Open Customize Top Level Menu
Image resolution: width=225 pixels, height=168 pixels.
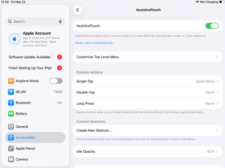click(147, 57)
